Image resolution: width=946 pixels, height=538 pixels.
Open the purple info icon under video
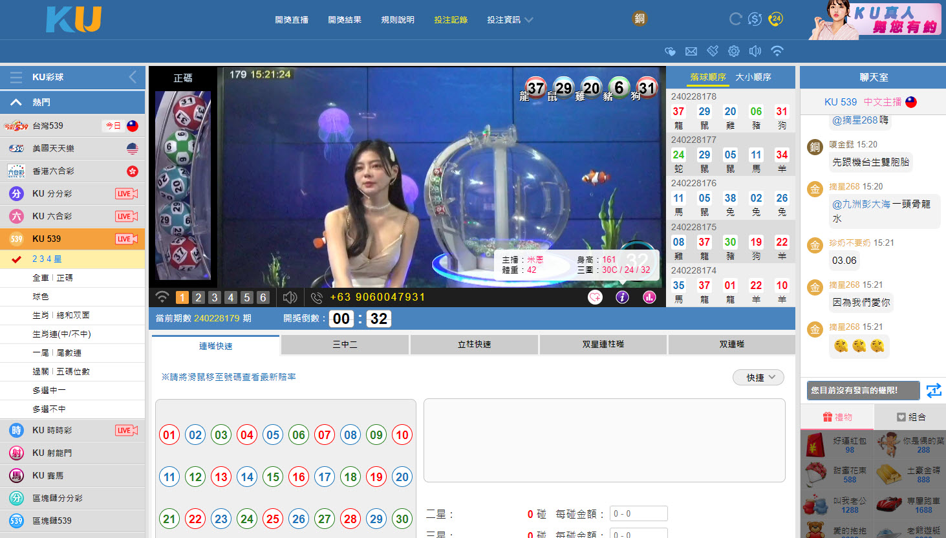click(x=622, y=297)
